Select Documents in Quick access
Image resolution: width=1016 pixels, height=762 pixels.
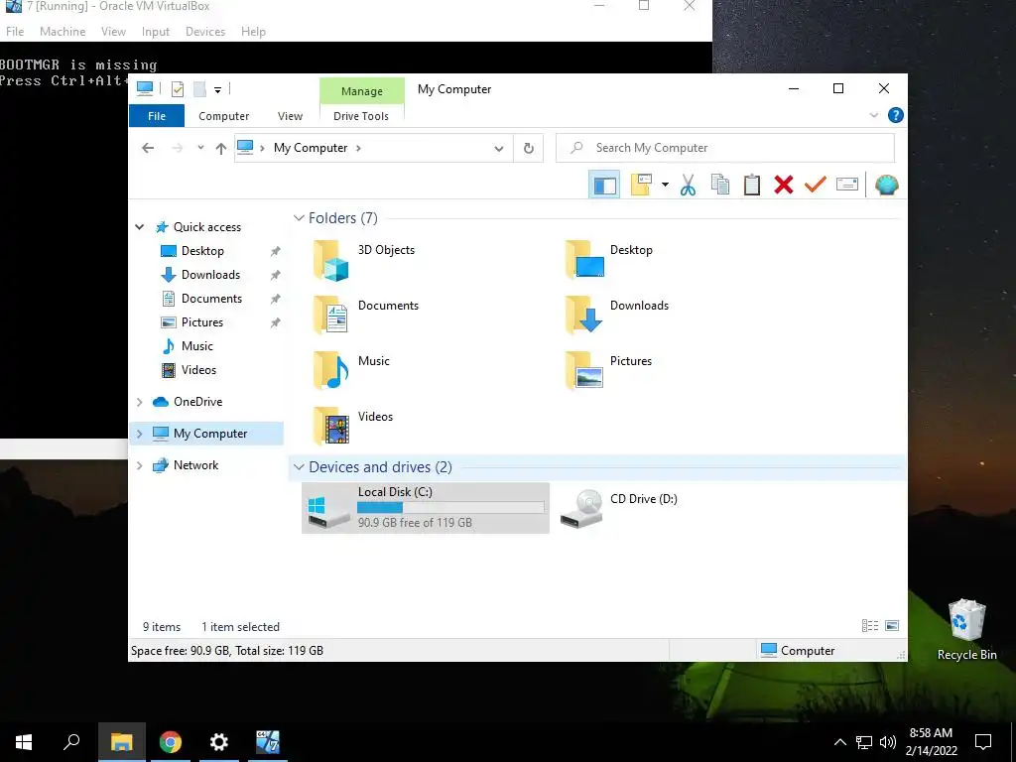tap(211, 298)
